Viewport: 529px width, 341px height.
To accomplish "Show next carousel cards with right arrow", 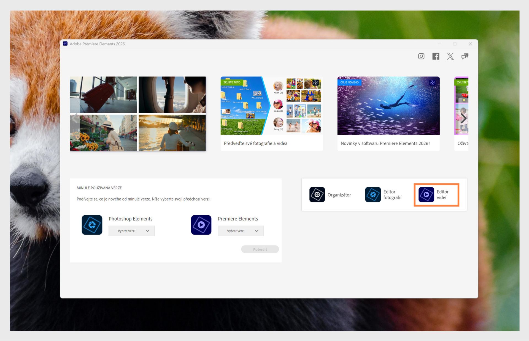I will click(x=464, y=119).
